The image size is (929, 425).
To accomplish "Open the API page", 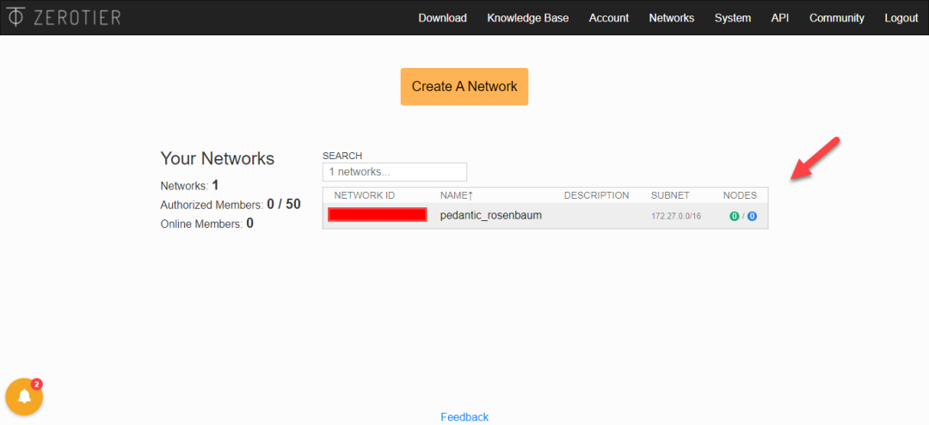I will [x=779, y=18].
